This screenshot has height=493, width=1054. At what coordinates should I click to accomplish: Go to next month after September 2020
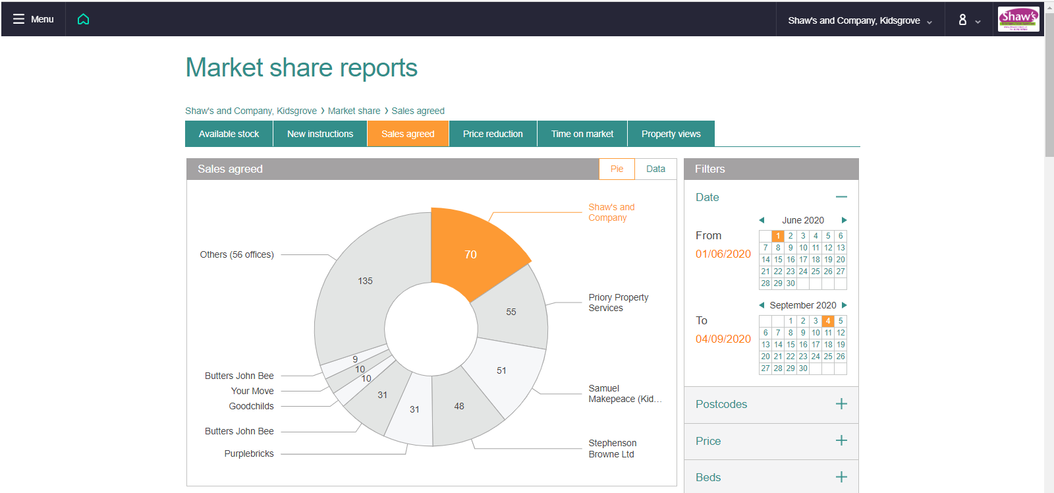coord(844,305)
